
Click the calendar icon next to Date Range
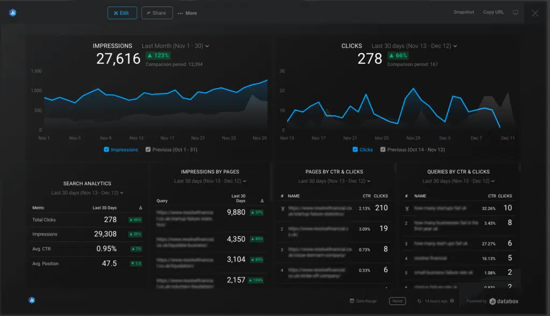coord(352,301)
